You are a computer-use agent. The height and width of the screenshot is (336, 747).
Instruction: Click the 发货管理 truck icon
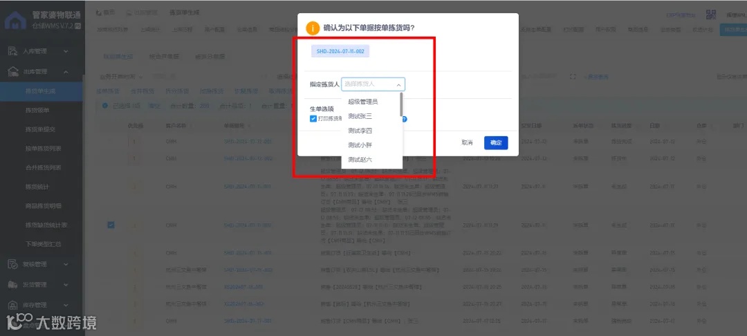pyautogui.click(x=13, y=285)
